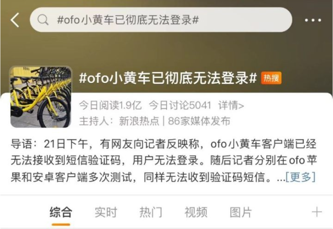333x229 pixels.
Task: Expand the intro text with [更多]
Action: (301, 177)
